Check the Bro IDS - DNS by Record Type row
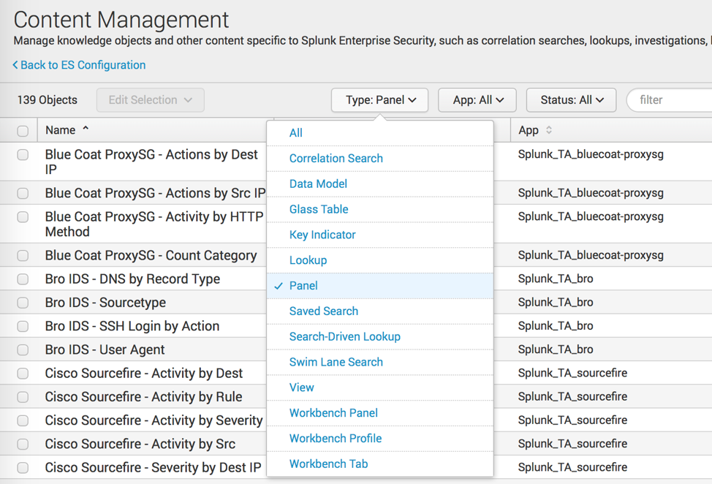712x484 pixels. tap(21, 279)
